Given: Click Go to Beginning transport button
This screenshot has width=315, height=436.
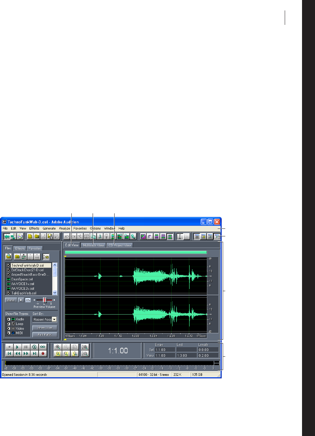Looking at the screenshot, I should click(9, 353).
